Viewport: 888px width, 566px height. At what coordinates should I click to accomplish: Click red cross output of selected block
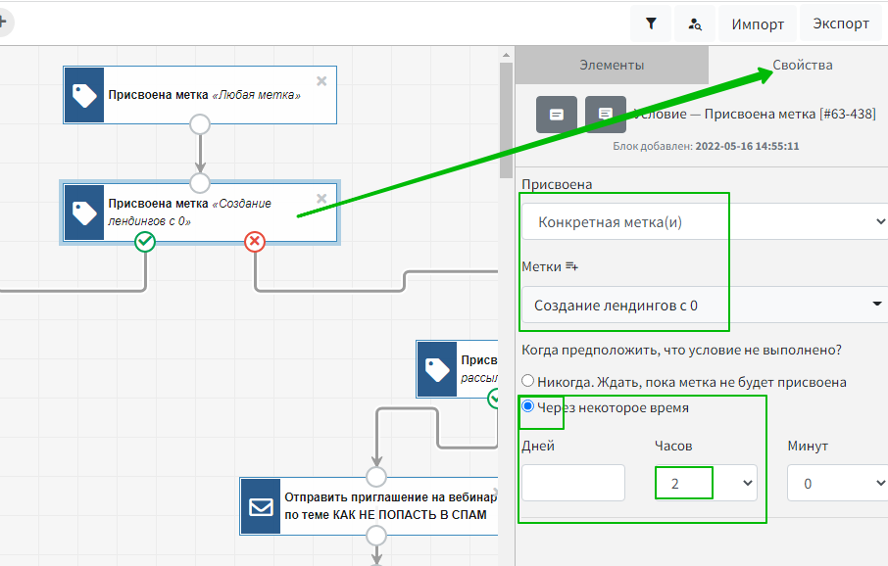coord(255,241)
